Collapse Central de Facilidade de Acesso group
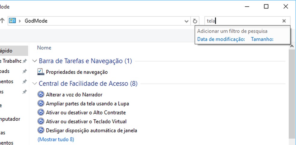The height and width of the screenshot is (145, 296). [x=35, y=84]
